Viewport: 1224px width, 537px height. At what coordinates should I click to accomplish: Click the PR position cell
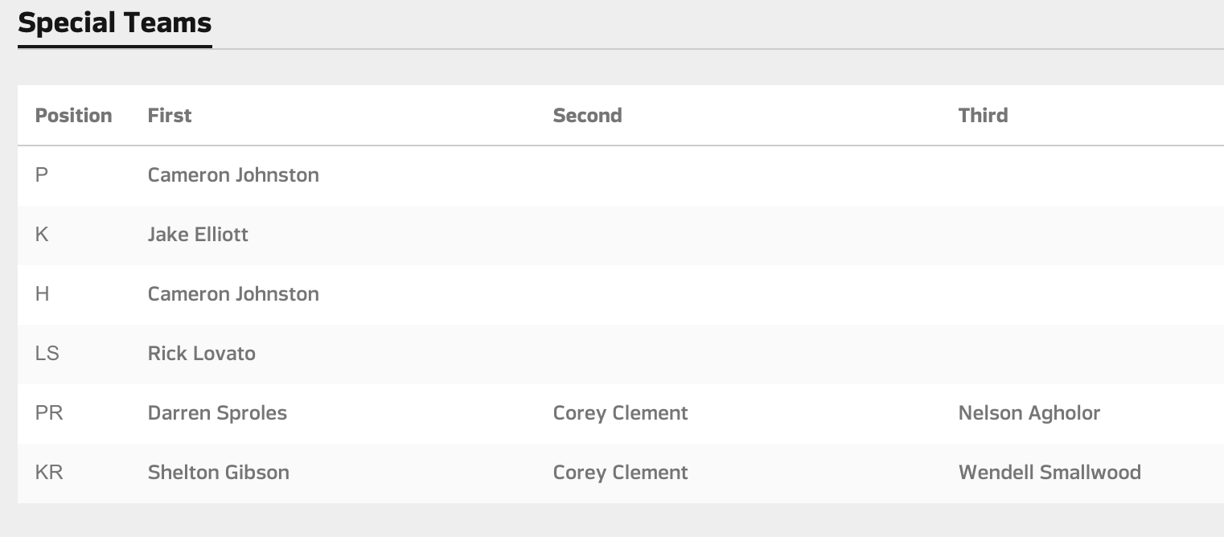pos(49,413)
